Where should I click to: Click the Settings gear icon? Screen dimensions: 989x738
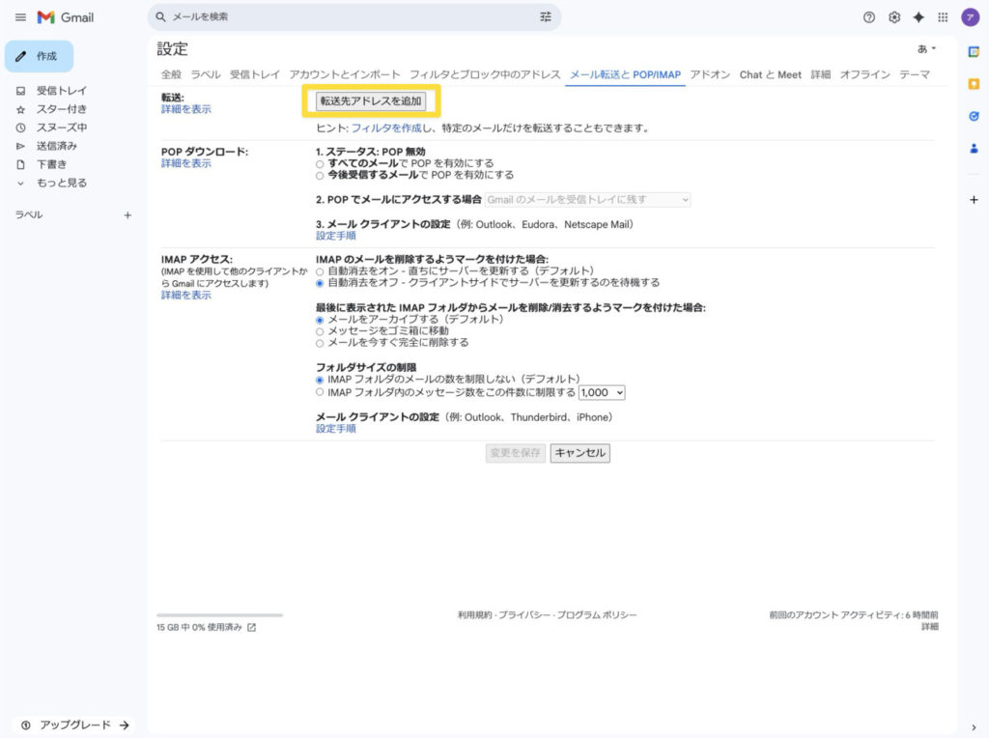(894, 17)
